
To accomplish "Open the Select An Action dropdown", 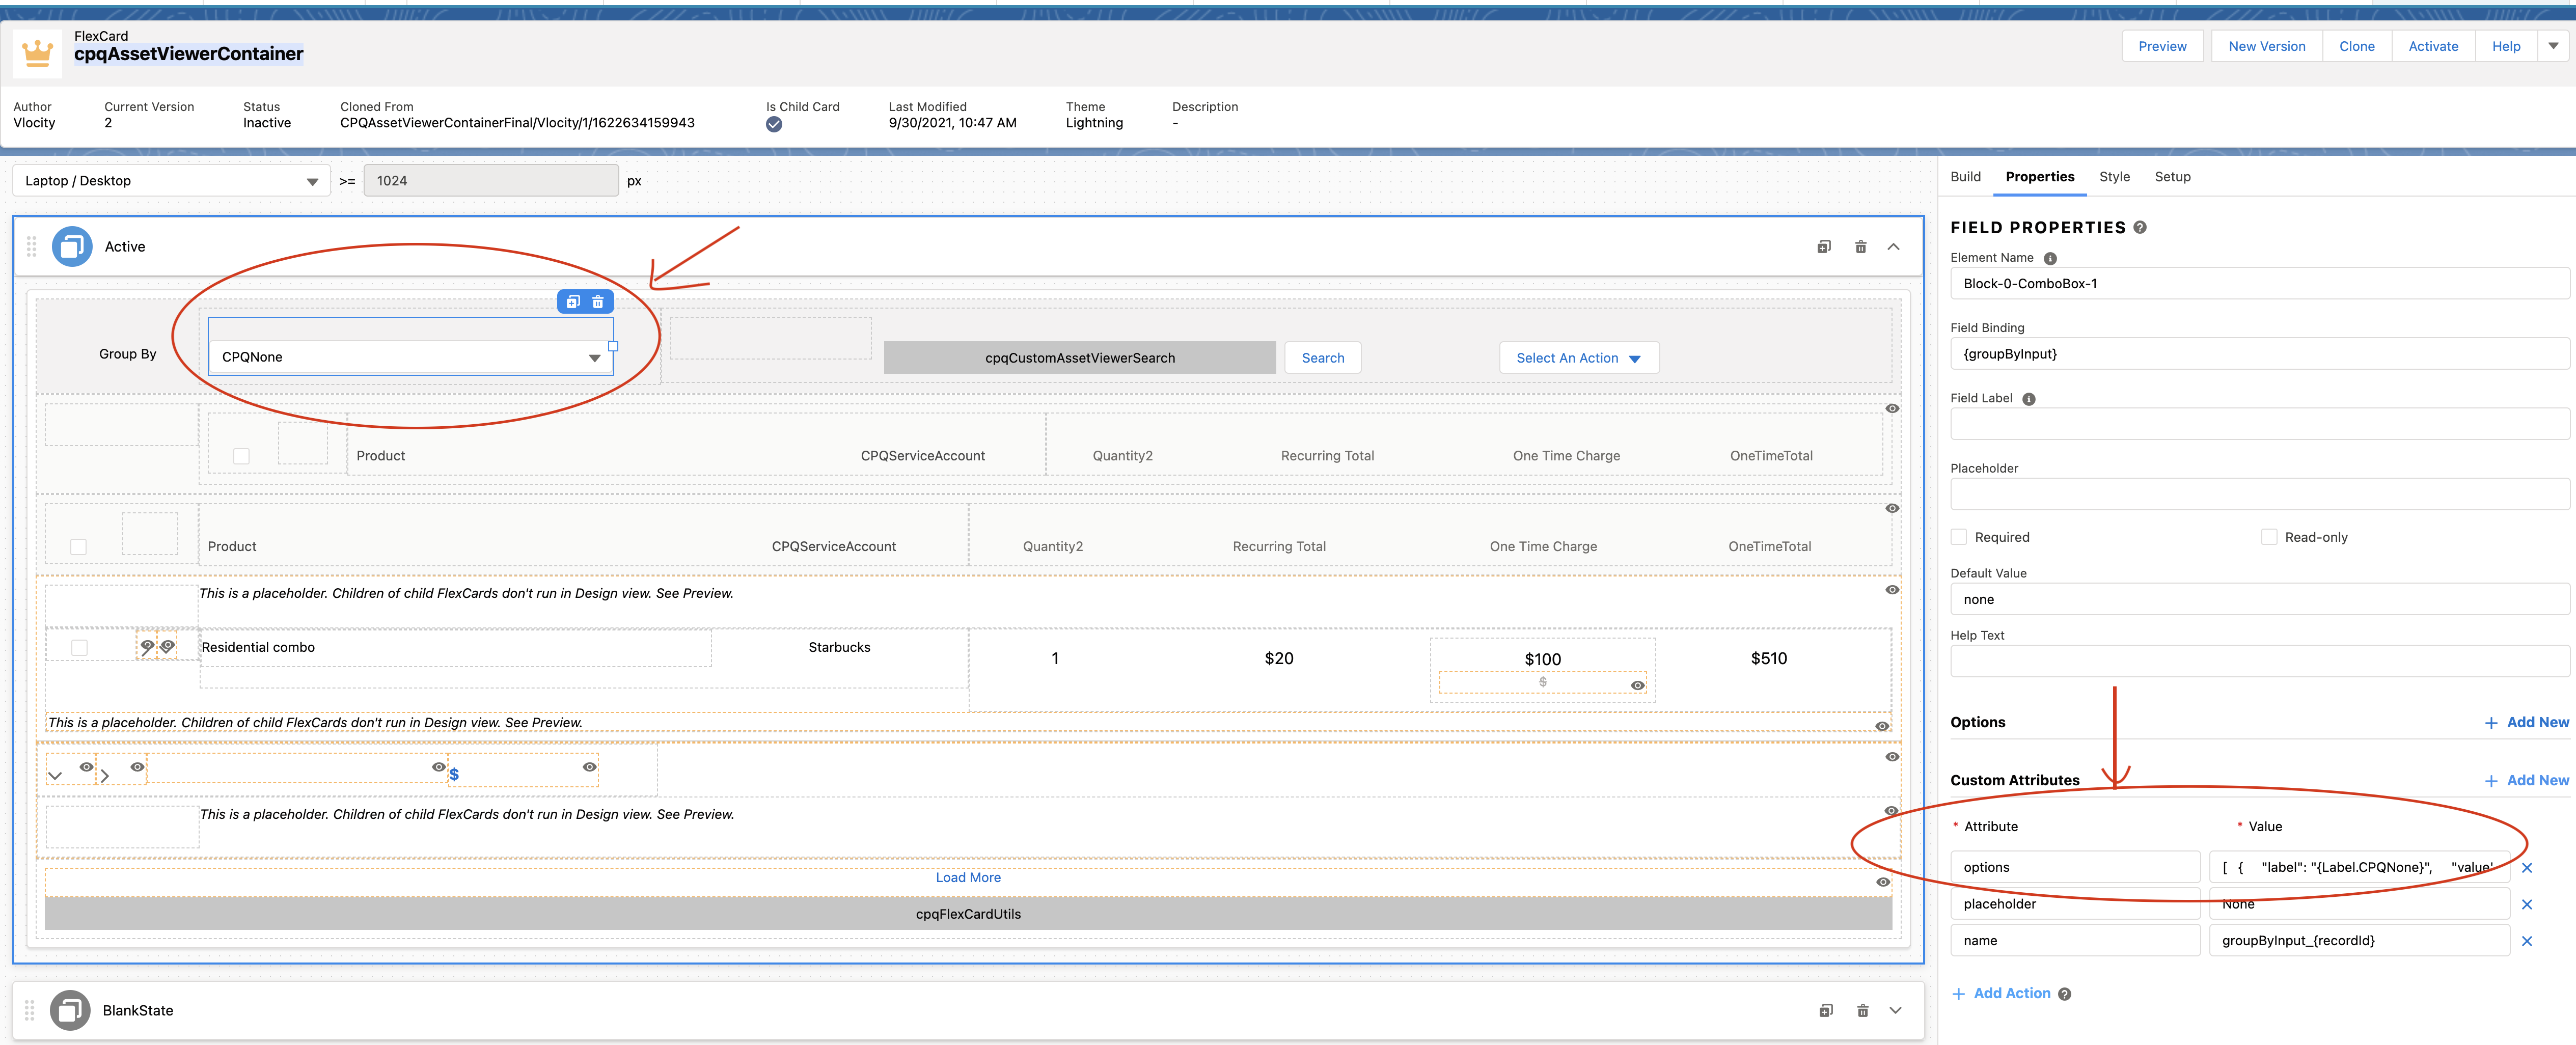I will click(1579, 358).
